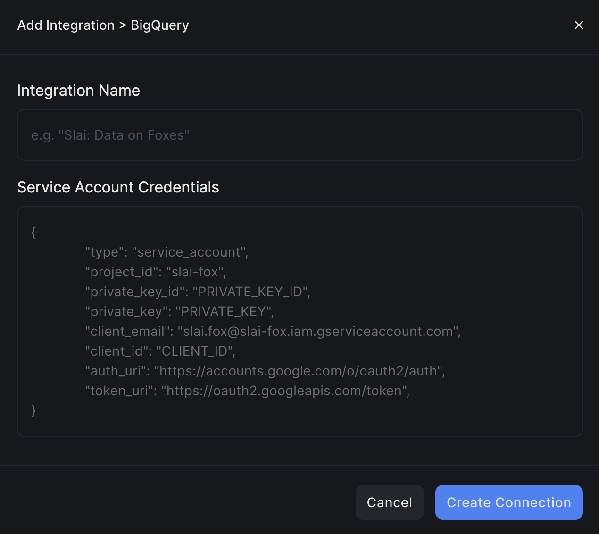This screenshot has height=534, width=599.
Task: Click the 'client_email' line in the credentials JSON
Action: [x=273, y=331]
